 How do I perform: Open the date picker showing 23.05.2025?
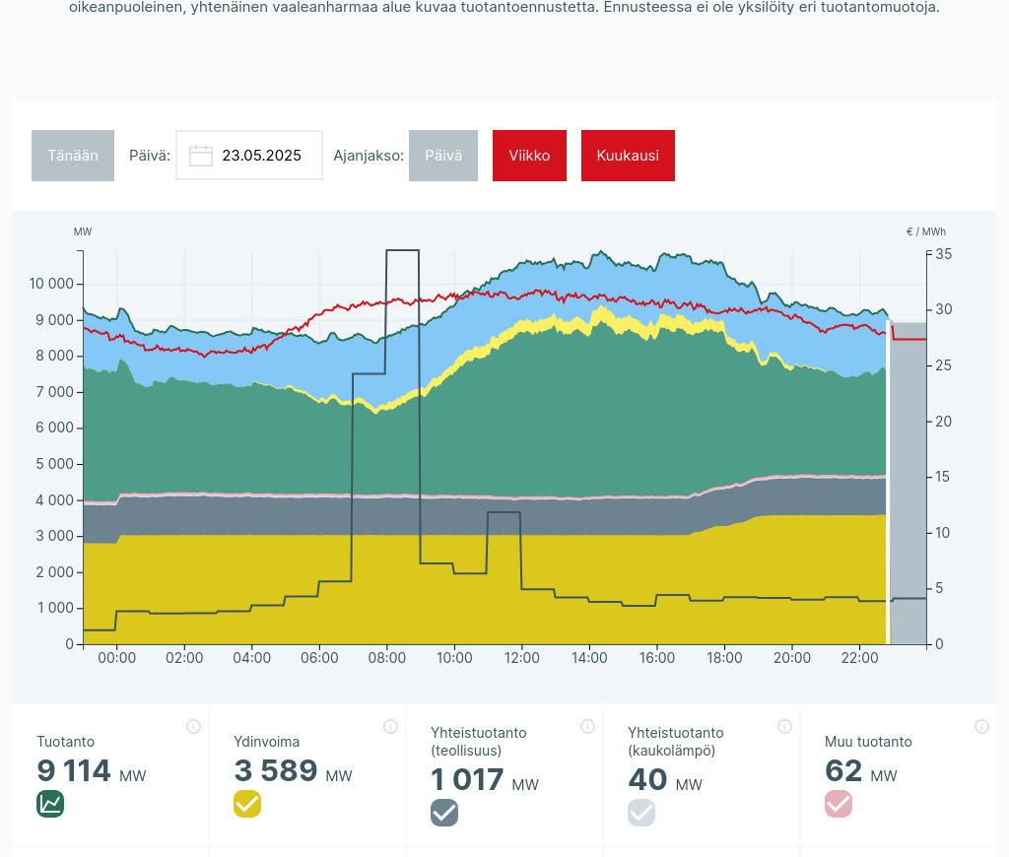[x=261, y=156]
